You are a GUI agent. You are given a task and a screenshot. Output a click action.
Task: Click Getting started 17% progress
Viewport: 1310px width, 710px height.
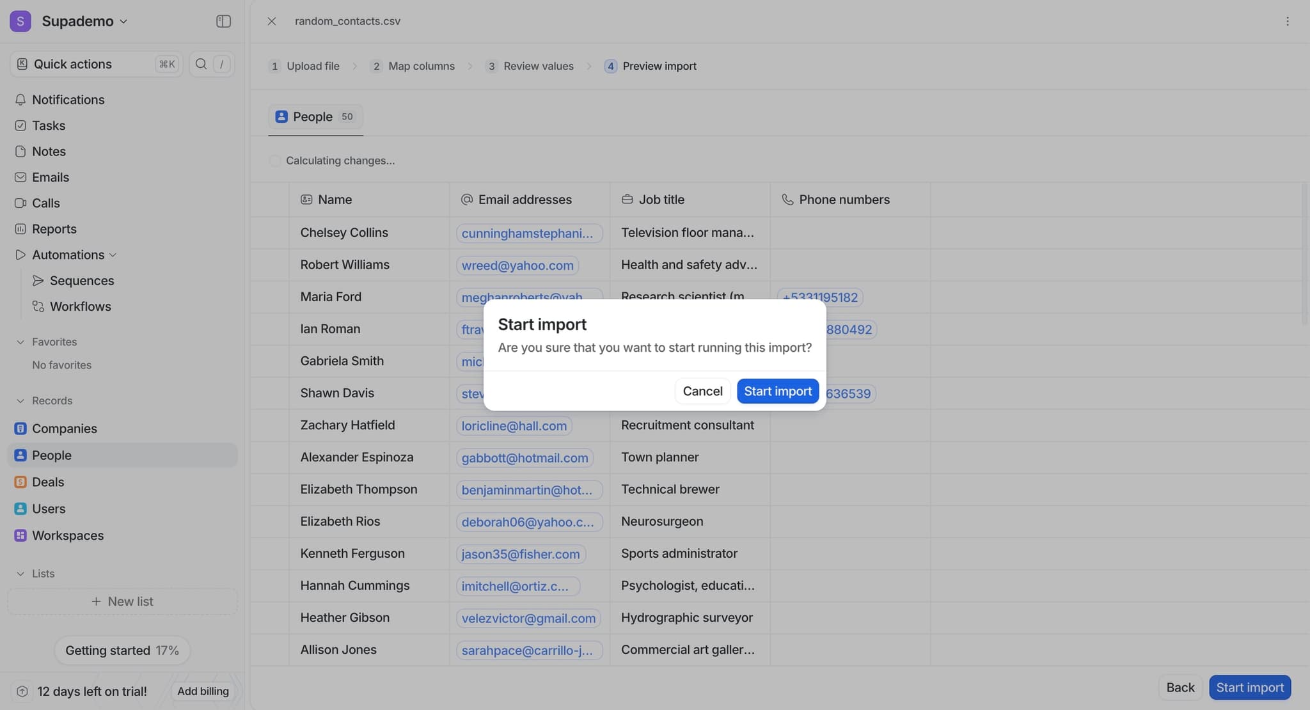[122, 651]
